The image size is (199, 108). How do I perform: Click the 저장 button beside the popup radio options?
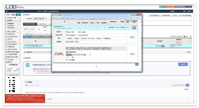[x=132, y=37]
